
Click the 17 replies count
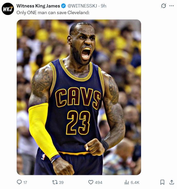click(25, 182)
